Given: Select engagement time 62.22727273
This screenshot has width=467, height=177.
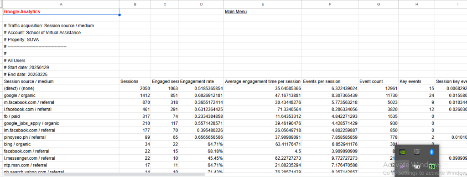Looking at the screenshot, I should [263, 158].
